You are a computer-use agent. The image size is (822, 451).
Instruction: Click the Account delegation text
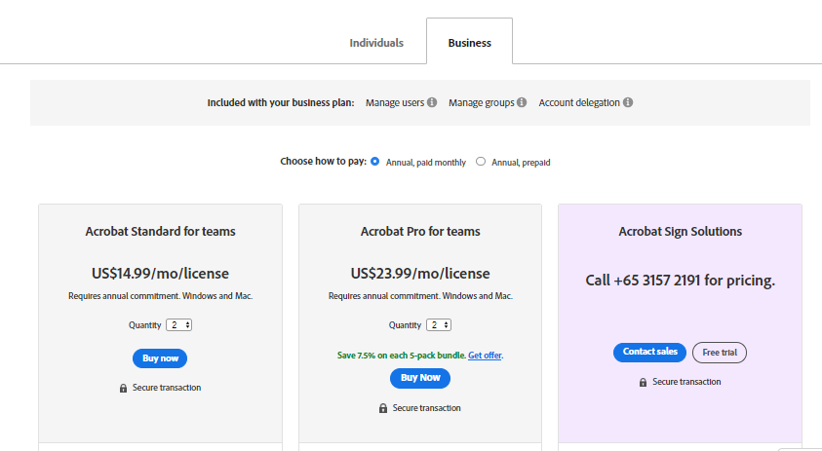coord(579,102)
